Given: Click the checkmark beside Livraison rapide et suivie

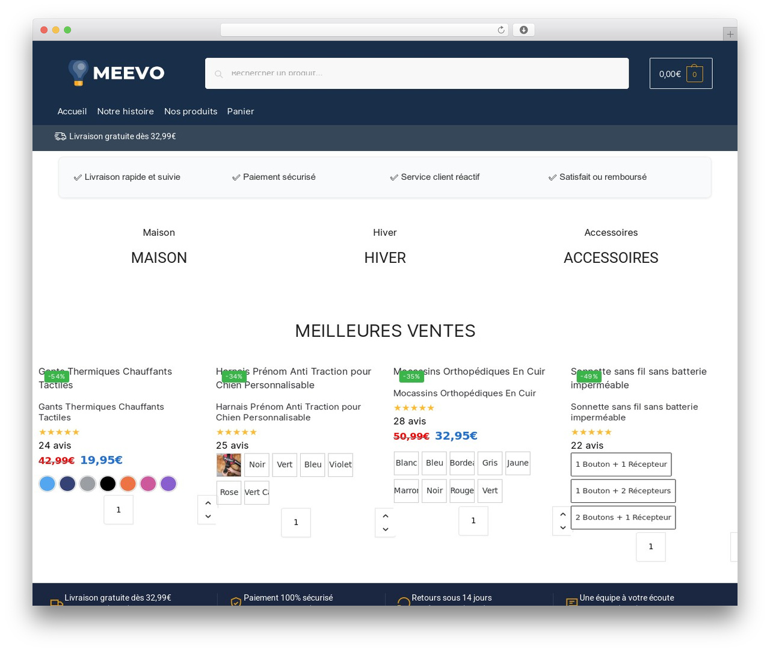Looking at the screenshot, I should pyautogui.click(x=78, y=177).
